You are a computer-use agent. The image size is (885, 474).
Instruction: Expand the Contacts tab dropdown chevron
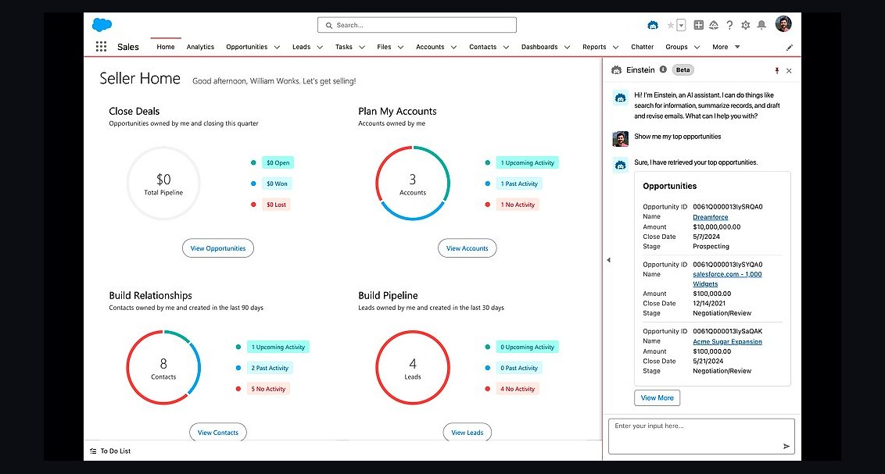coord(507,48)
